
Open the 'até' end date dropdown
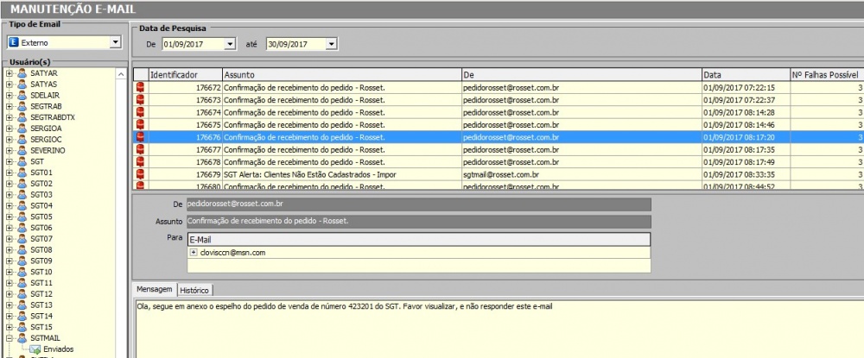tap(332, 43)
